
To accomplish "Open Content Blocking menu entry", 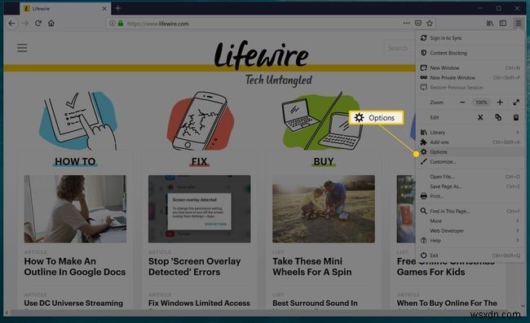I will click(470, 53).
